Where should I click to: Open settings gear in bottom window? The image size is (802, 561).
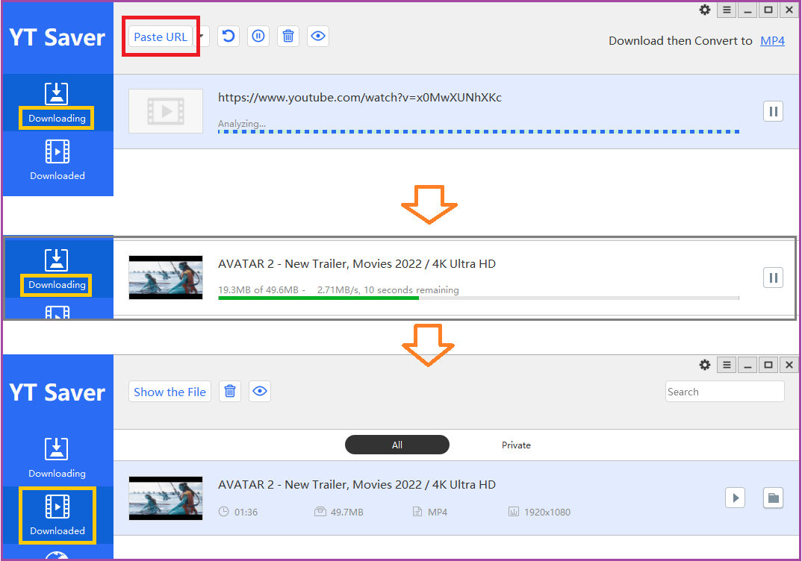click(705, 365)
